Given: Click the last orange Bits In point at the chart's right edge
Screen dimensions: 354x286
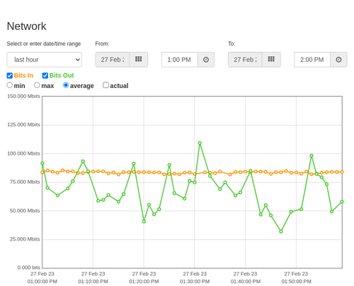Looking at the screenshot, I should [342, 172].
